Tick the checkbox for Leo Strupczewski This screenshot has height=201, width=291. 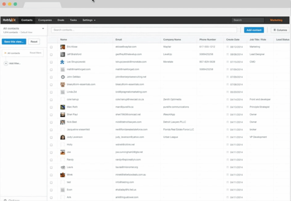point(51,62)
